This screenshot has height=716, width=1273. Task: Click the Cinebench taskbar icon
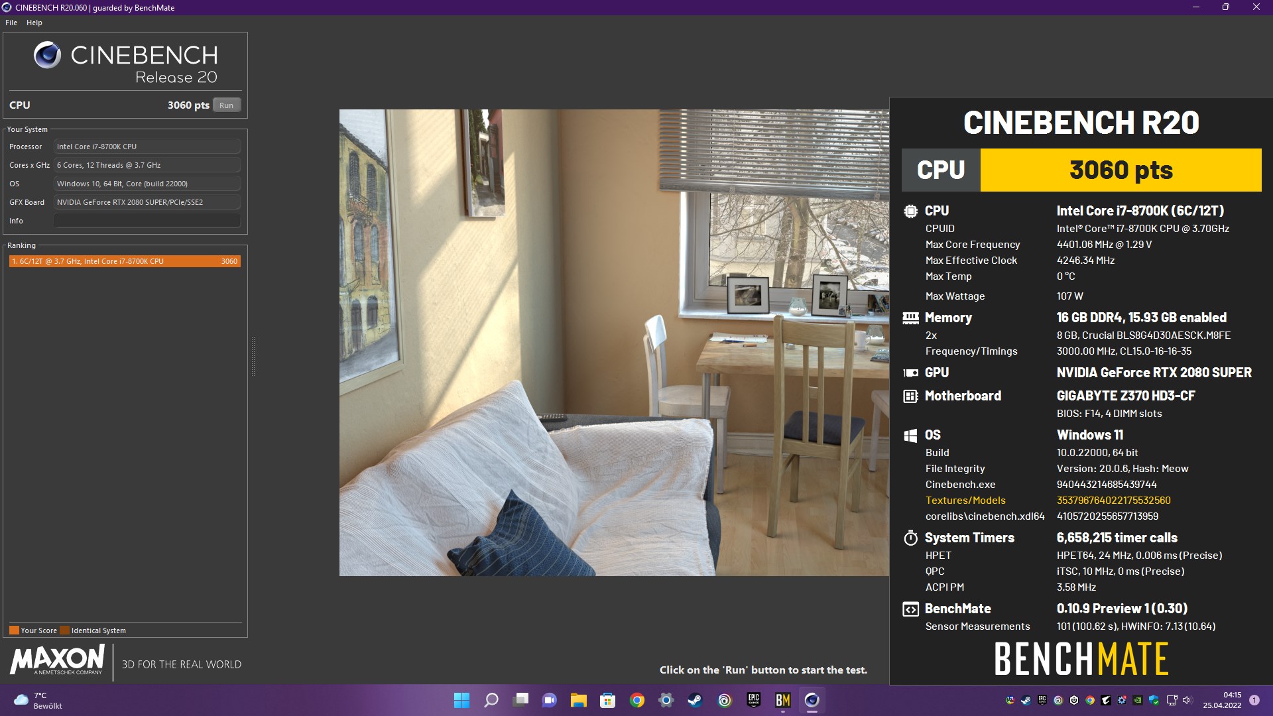[x=812, y=700]
